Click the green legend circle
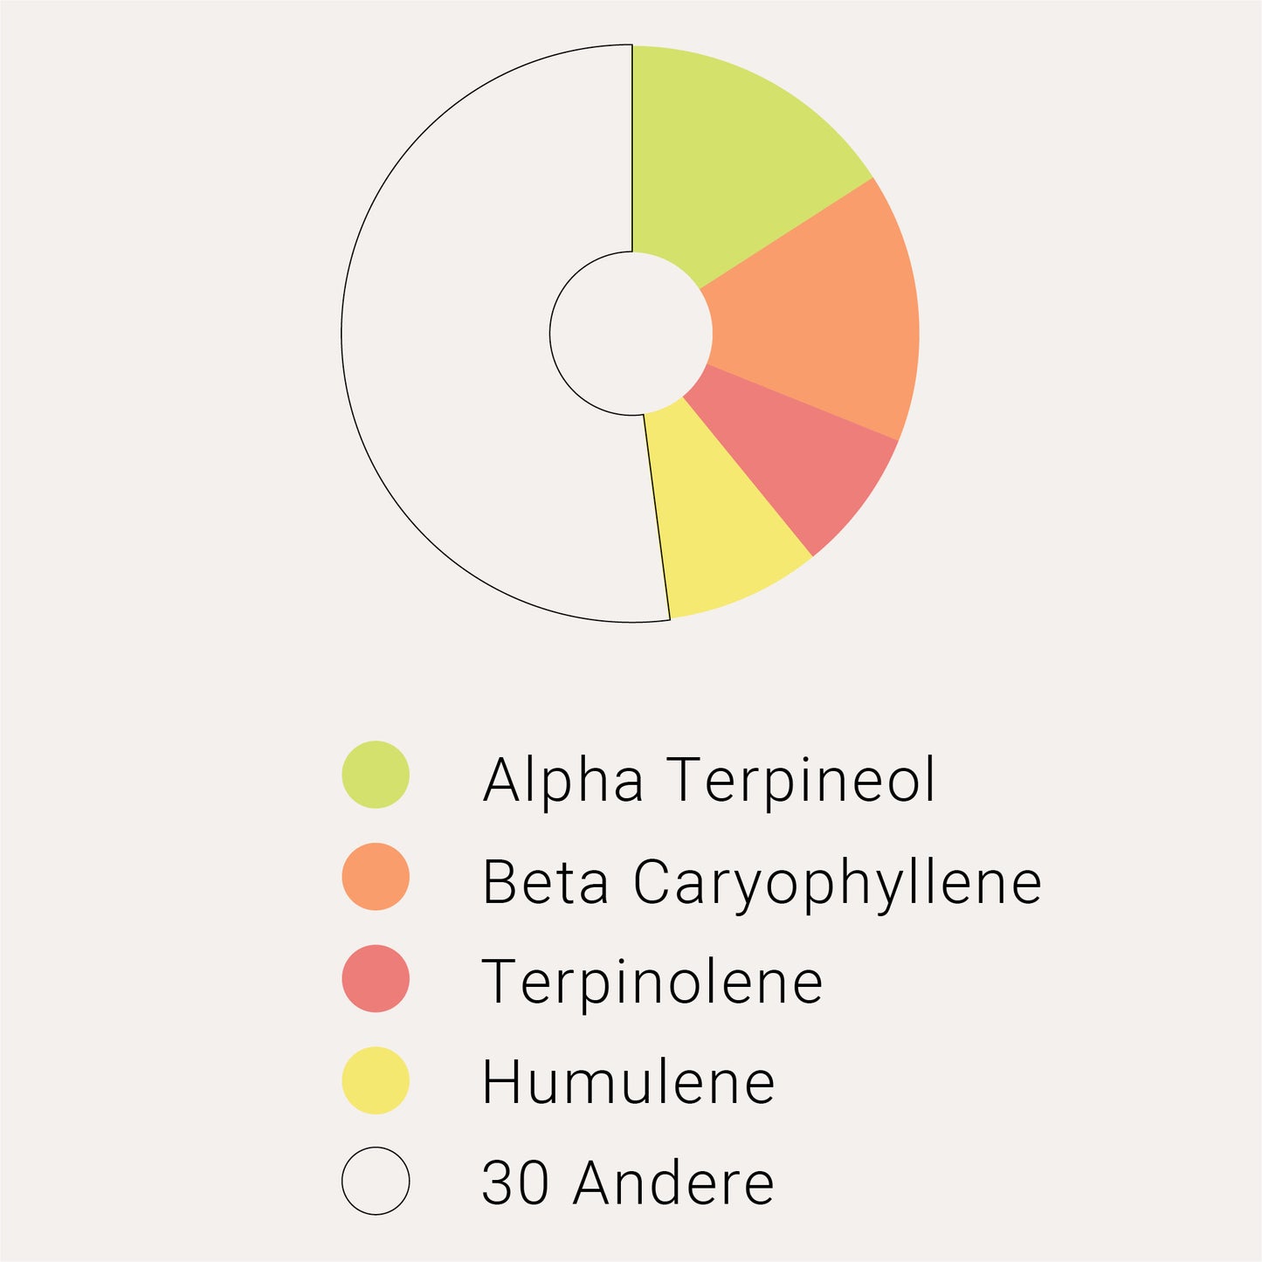 click(x=376, y=775)
